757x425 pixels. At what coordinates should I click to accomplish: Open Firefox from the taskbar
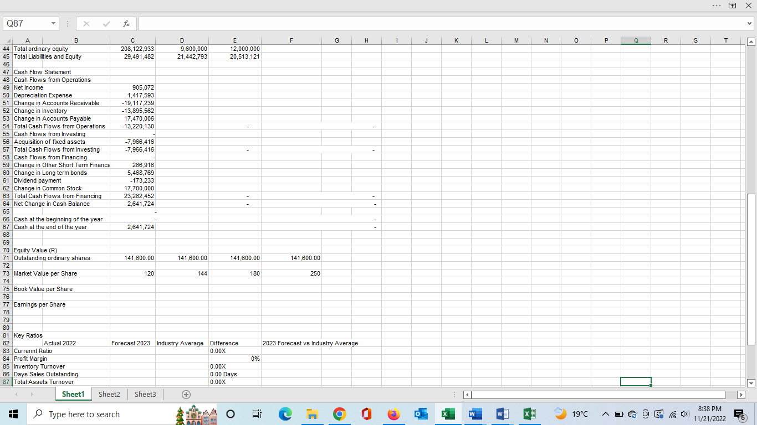click(x=393, y=414)
